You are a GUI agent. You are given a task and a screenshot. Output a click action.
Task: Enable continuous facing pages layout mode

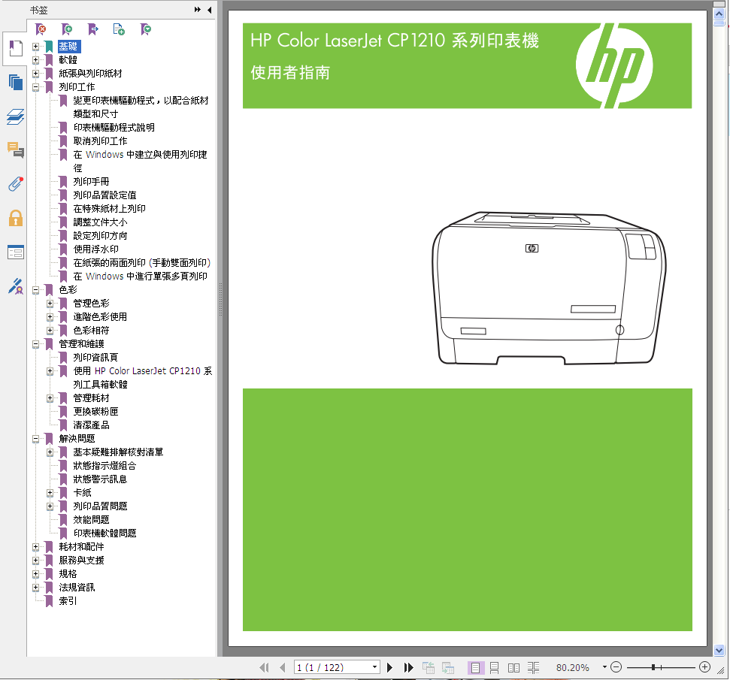(x=534, y=668)
